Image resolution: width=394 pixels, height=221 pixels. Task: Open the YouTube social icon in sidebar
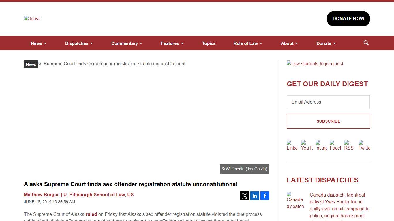(x=307, y=145)
